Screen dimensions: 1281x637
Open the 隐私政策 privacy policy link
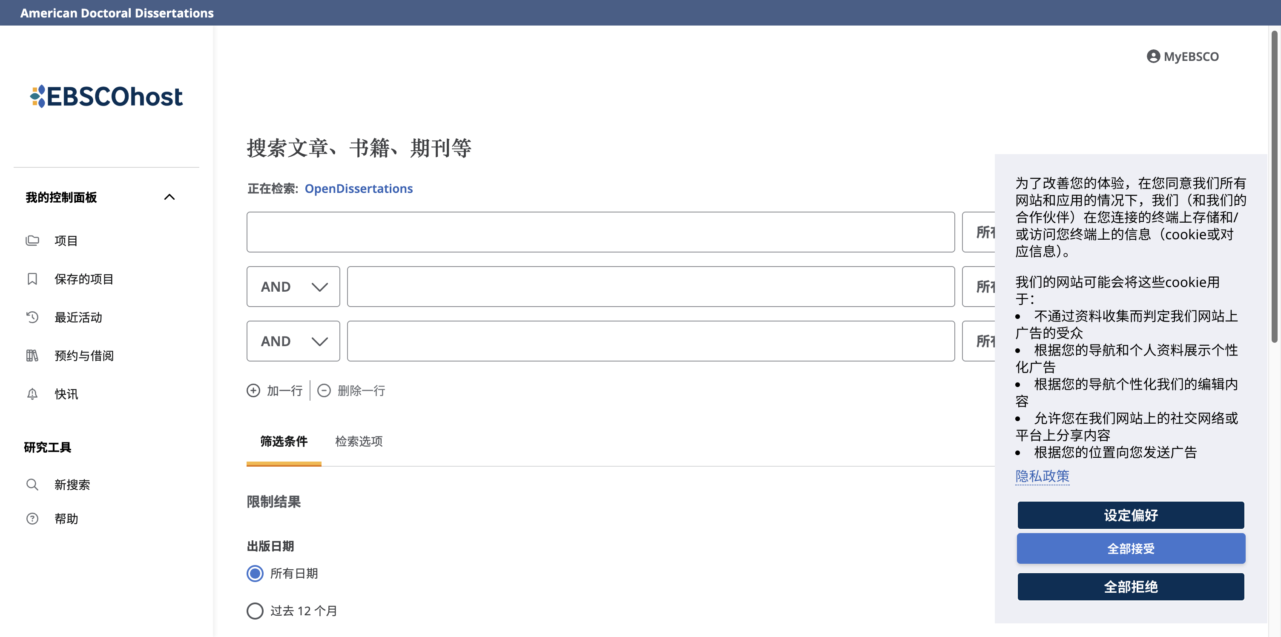[x=1043, y=476]
